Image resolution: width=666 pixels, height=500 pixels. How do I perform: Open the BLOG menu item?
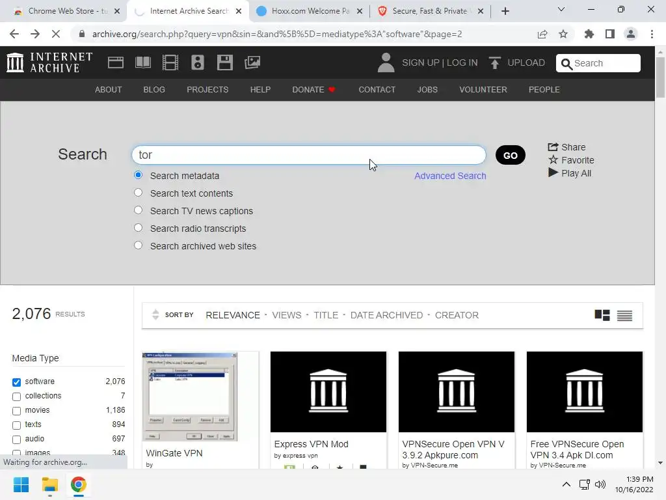click(x=154, y=90)
